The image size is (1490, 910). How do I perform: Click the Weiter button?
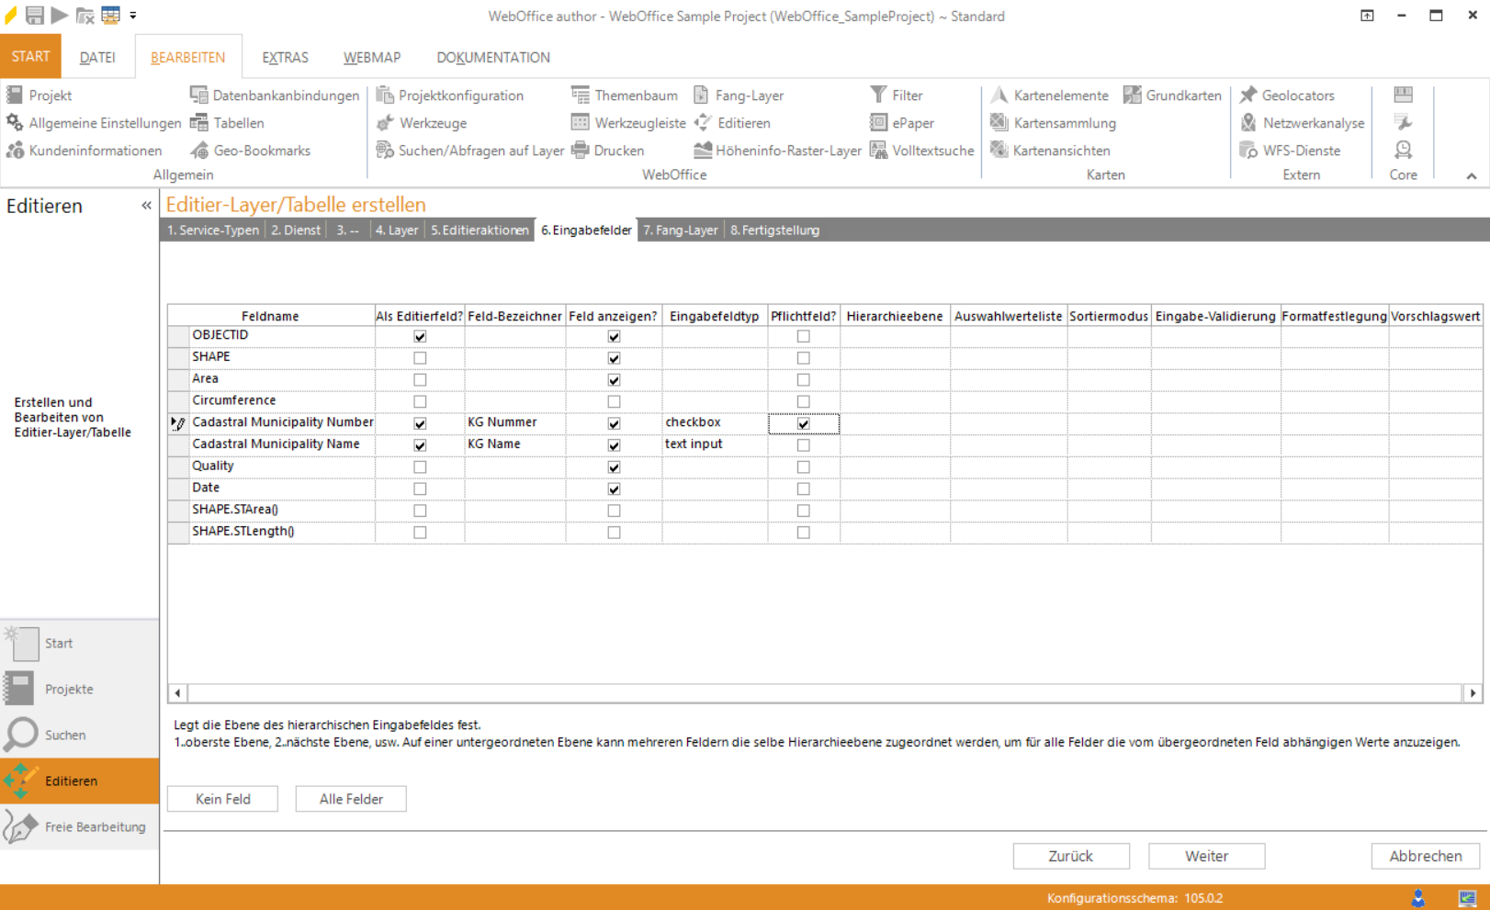pos(1206,856)
